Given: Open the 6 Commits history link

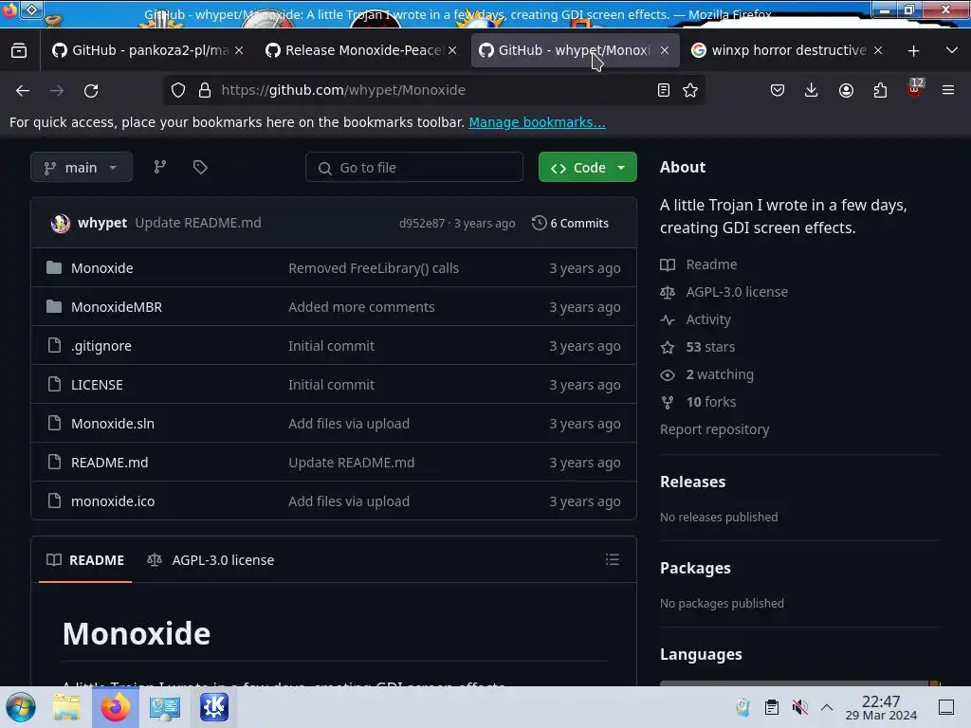Looking at the screenshot, I should pos(570,223).
